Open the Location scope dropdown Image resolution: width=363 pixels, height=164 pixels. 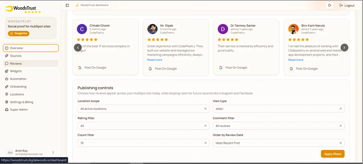coord(143,109)
